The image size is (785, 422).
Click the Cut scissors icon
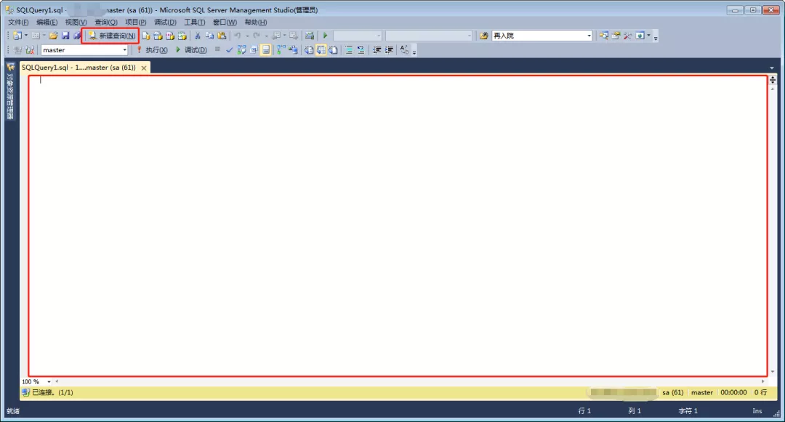197,36
